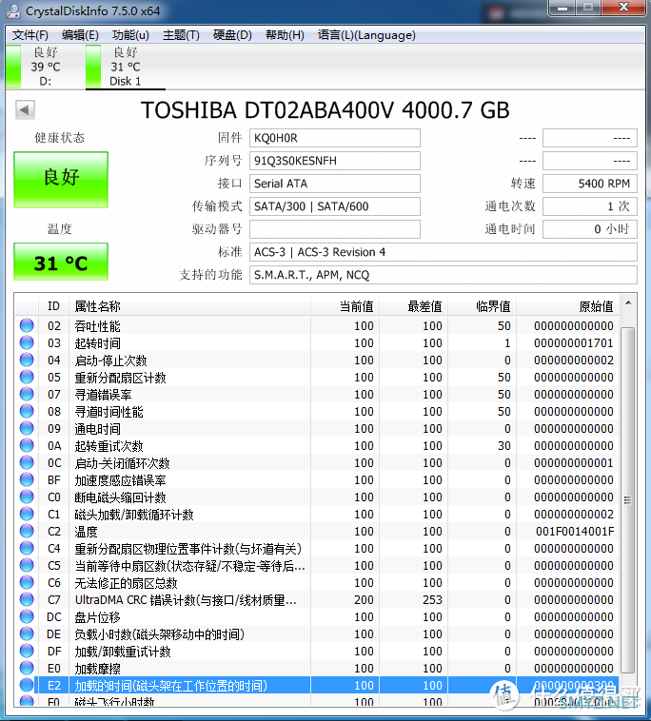Click the blue status orb for ID 02

[x=27, y=325]
